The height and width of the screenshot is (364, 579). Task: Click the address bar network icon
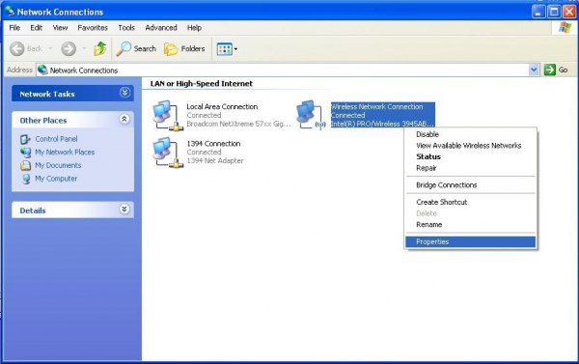tap(42, 70)
